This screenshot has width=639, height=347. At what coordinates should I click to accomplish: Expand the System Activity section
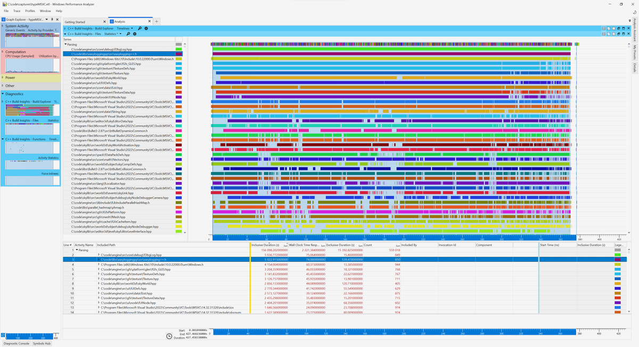pos(3,26)
